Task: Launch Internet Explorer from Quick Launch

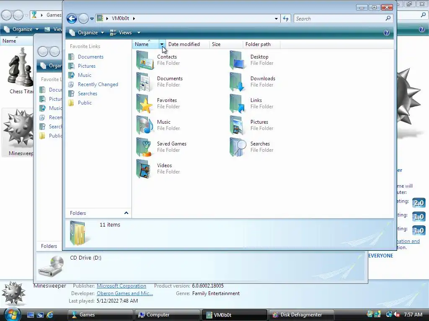Action: point(50,315)
